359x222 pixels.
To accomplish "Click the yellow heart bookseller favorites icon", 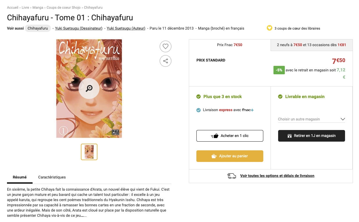I will [269, 28].
